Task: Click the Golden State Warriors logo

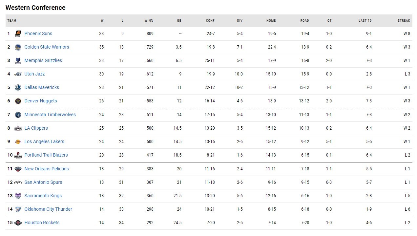Action: click(18, 47)
